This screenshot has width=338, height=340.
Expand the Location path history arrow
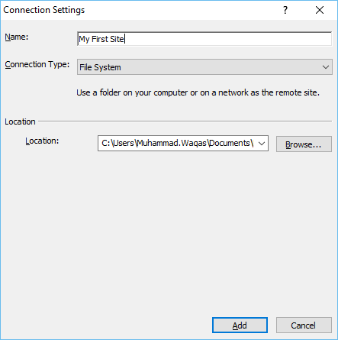point(262,144)
